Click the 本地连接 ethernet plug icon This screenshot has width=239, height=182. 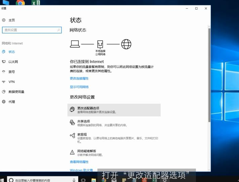coord(100,44)
